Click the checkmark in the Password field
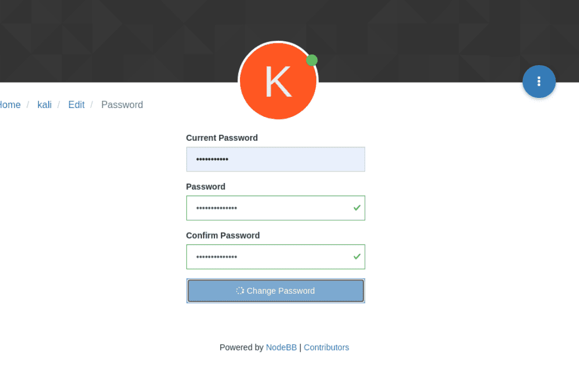 click(x=357, y=207)
